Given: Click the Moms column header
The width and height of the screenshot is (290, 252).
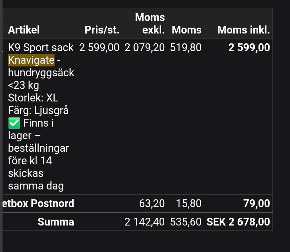Looking at the screenshot, I should [x=187, y=30].
